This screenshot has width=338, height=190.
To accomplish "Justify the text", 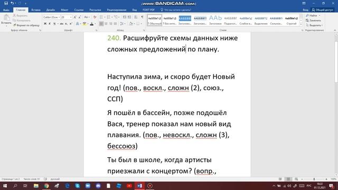I will [116, 24].
